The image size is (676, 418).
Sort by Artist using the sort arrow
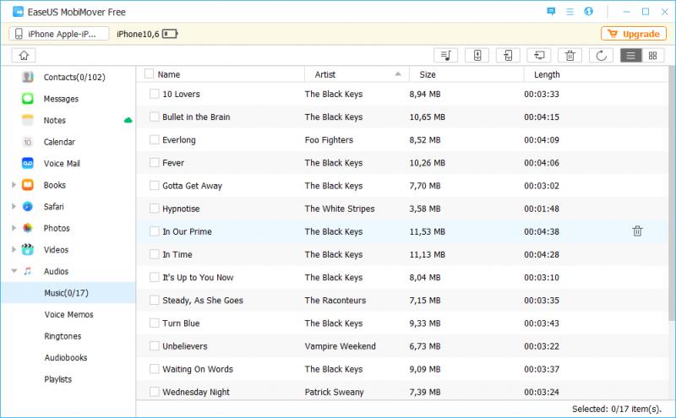(x=398, y=74)
